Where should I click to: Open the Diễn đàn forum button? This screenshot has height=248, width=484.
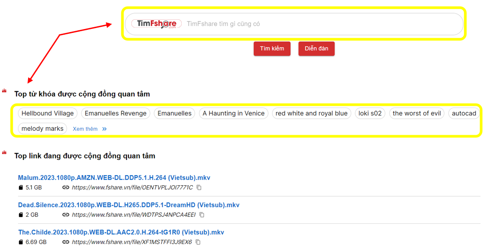click(x=317, y=49)
